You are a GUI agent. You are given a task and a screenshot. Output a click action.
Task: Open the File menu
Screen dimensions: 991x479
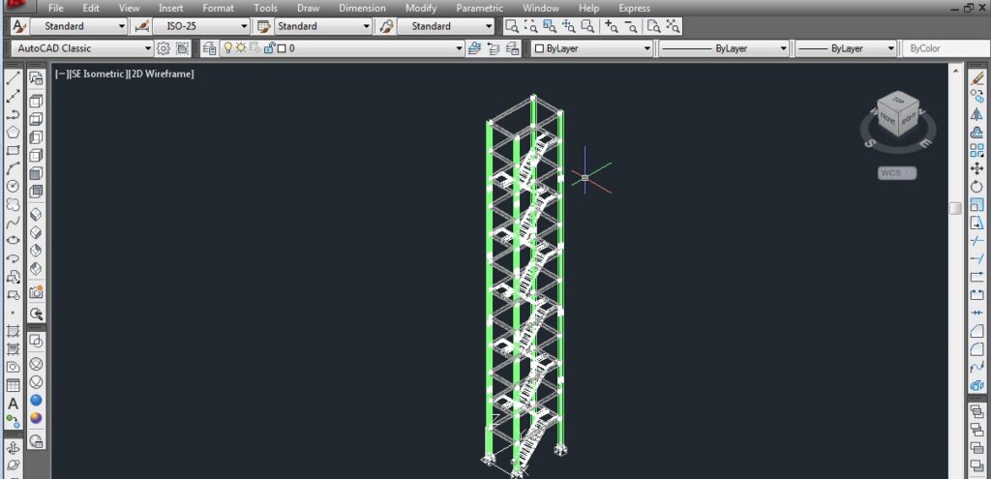[55, 8]
